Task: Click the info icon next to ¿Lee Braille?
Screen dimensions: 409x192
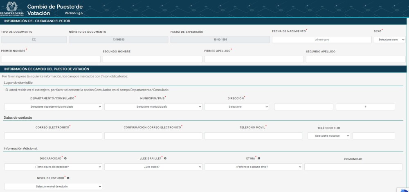Action: 165,158
